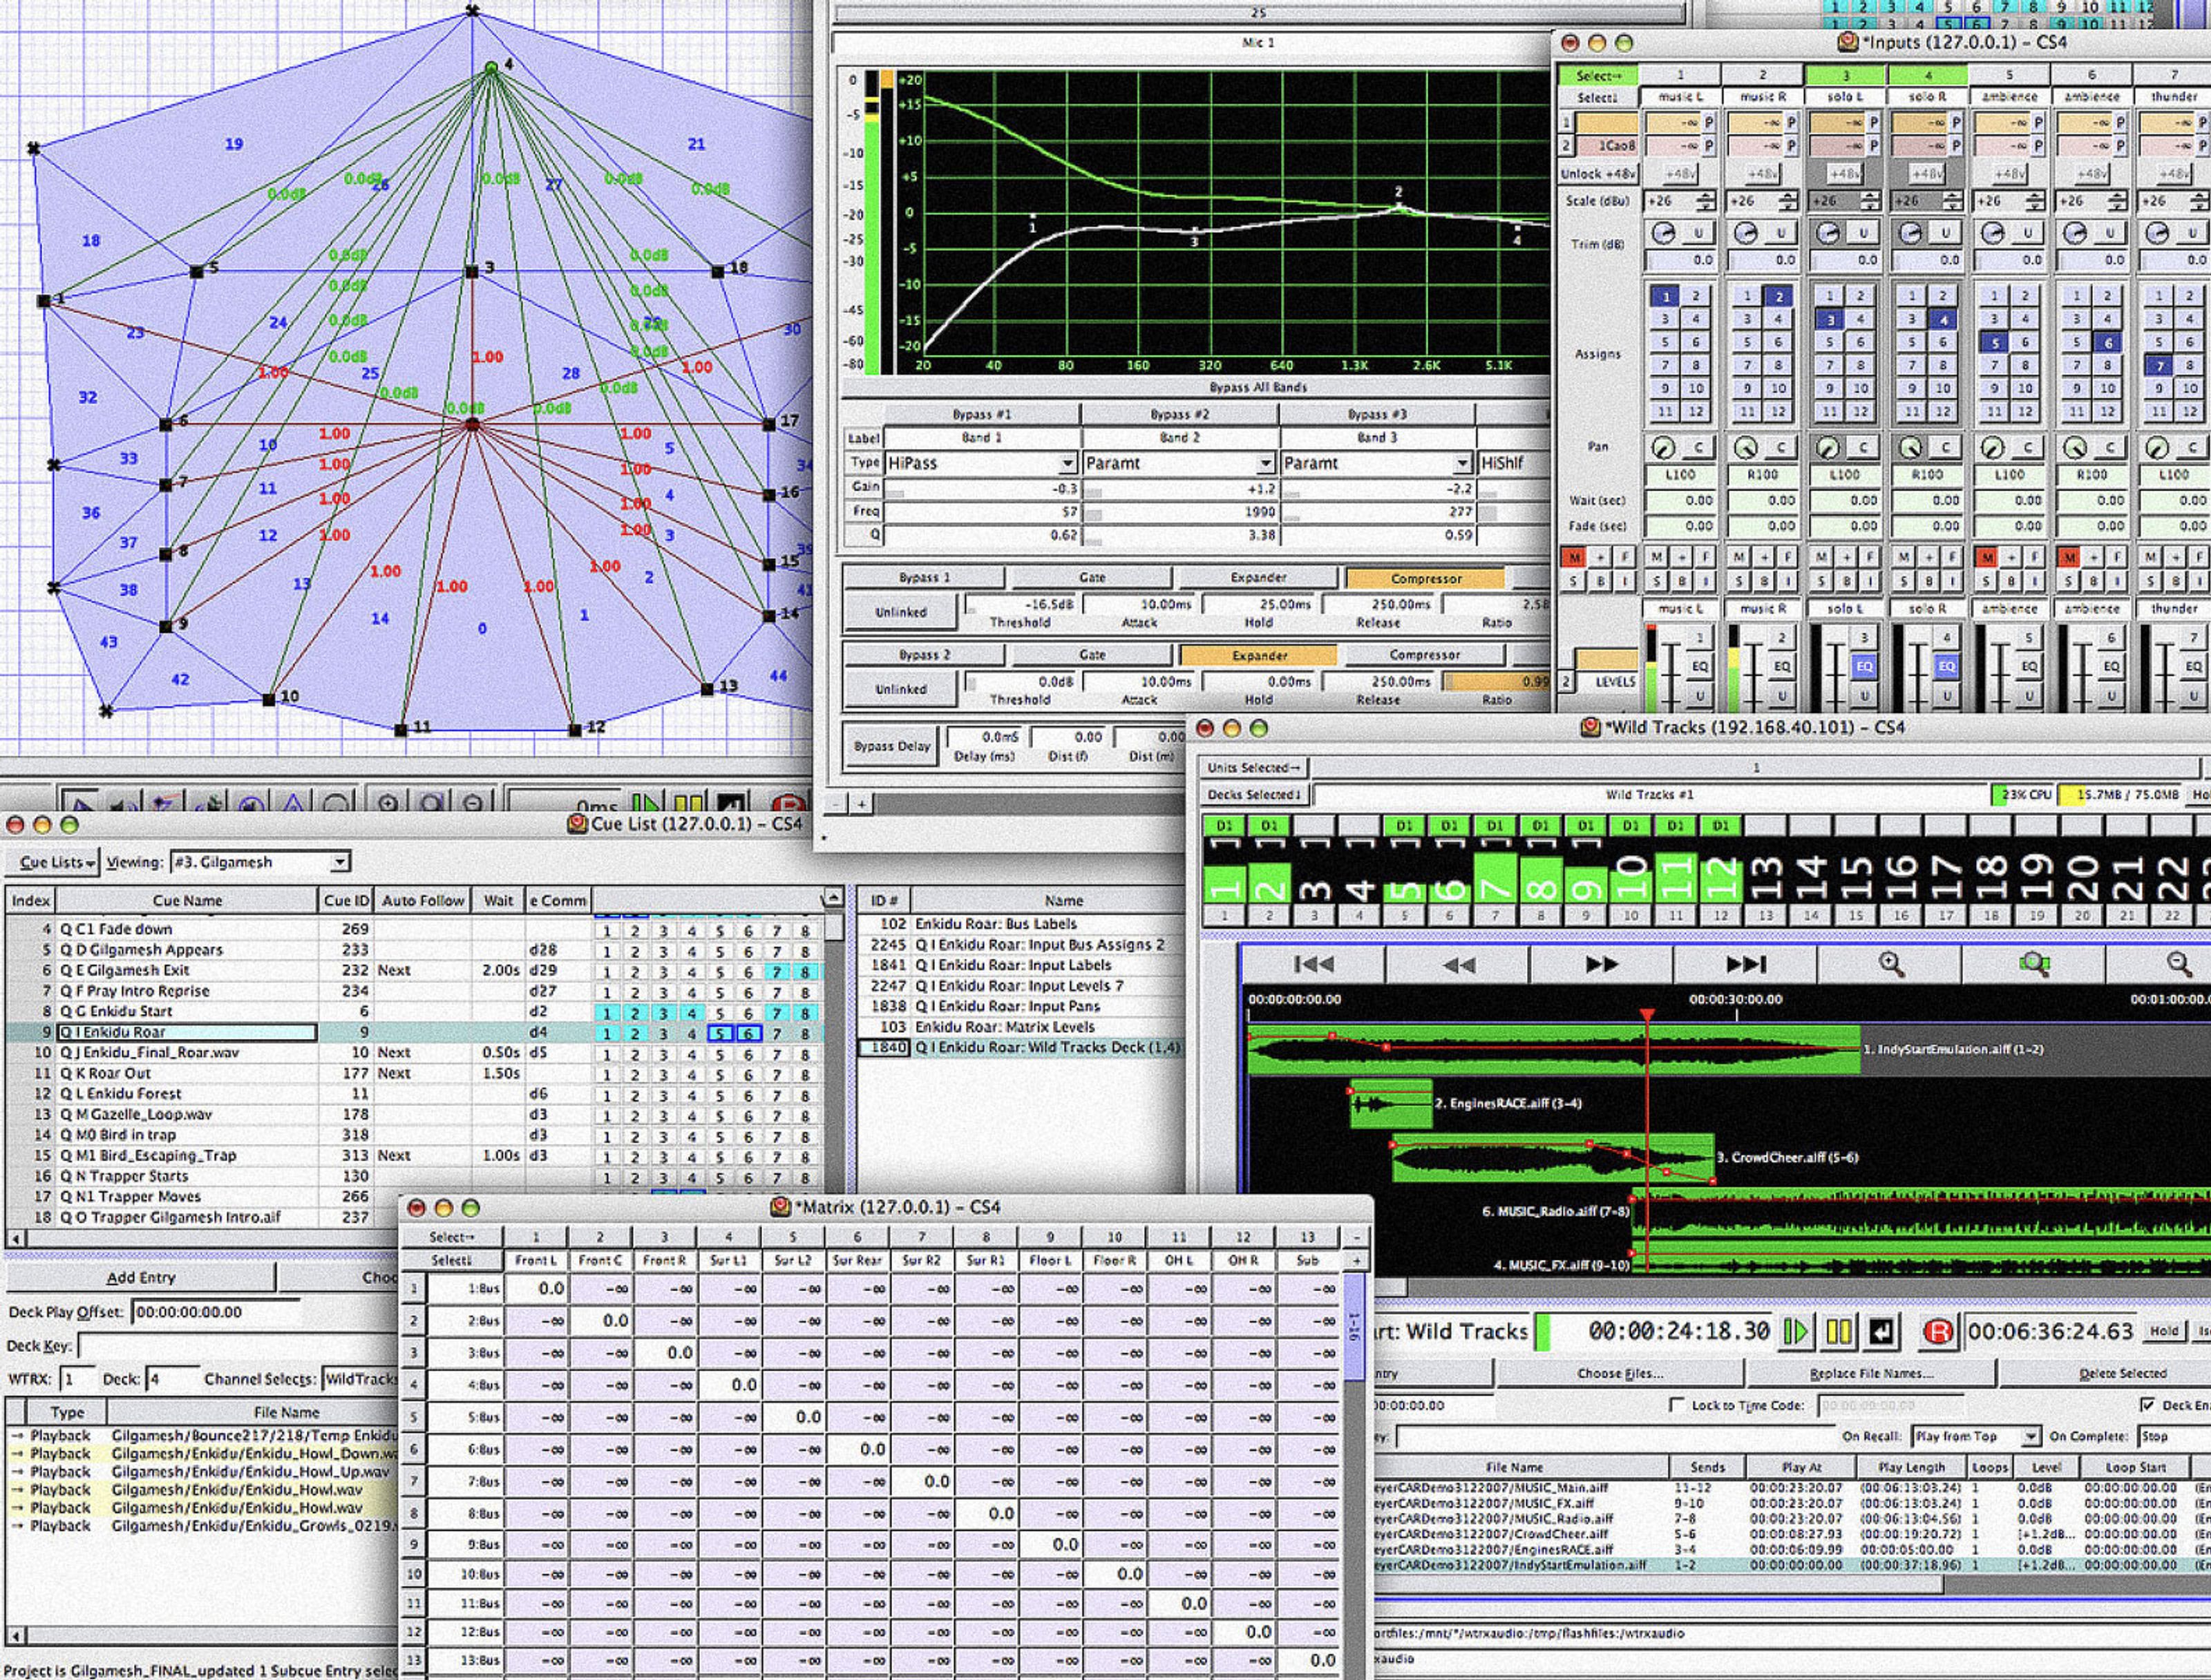Click the Matrix window's minus button

coord(1356,1237)
